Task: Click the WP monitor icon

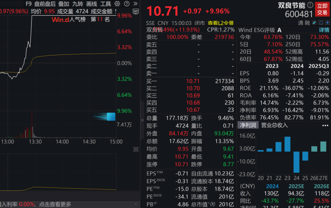Action: click(x=136, y=11)
